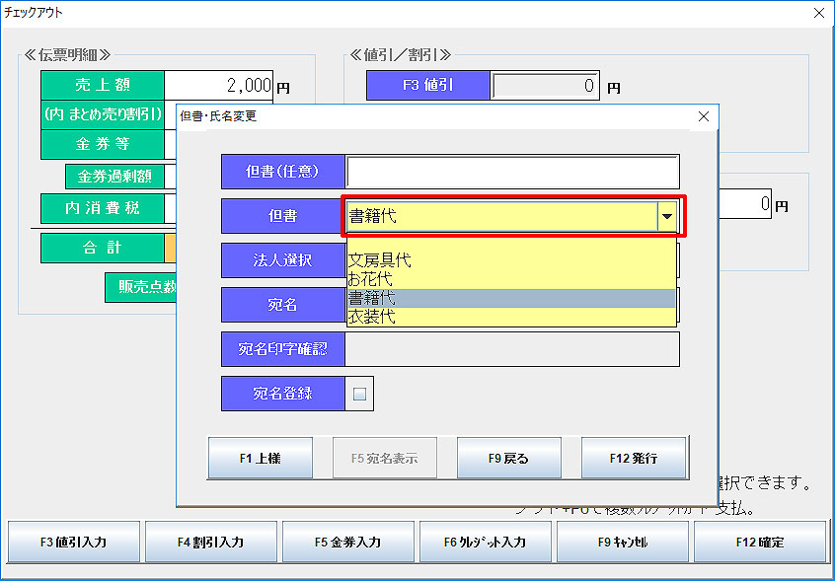
Task: Click the F3 値引入力 button
Action: pos(74,543)
